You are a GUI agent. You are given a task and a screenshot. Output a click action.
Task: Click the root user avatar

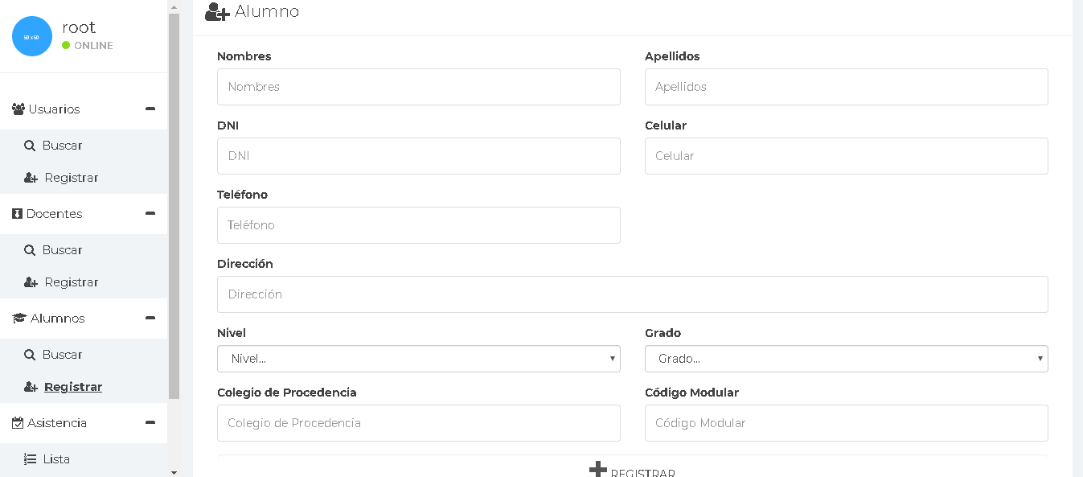[x=32, y=36]
